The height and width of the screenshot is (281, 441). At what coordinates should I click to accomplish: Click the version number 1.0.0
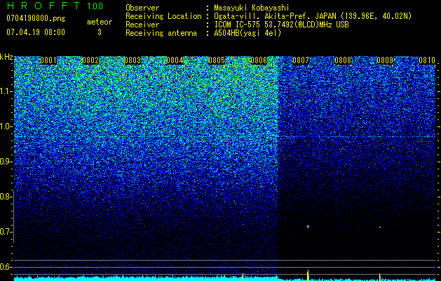coord(95,6)
